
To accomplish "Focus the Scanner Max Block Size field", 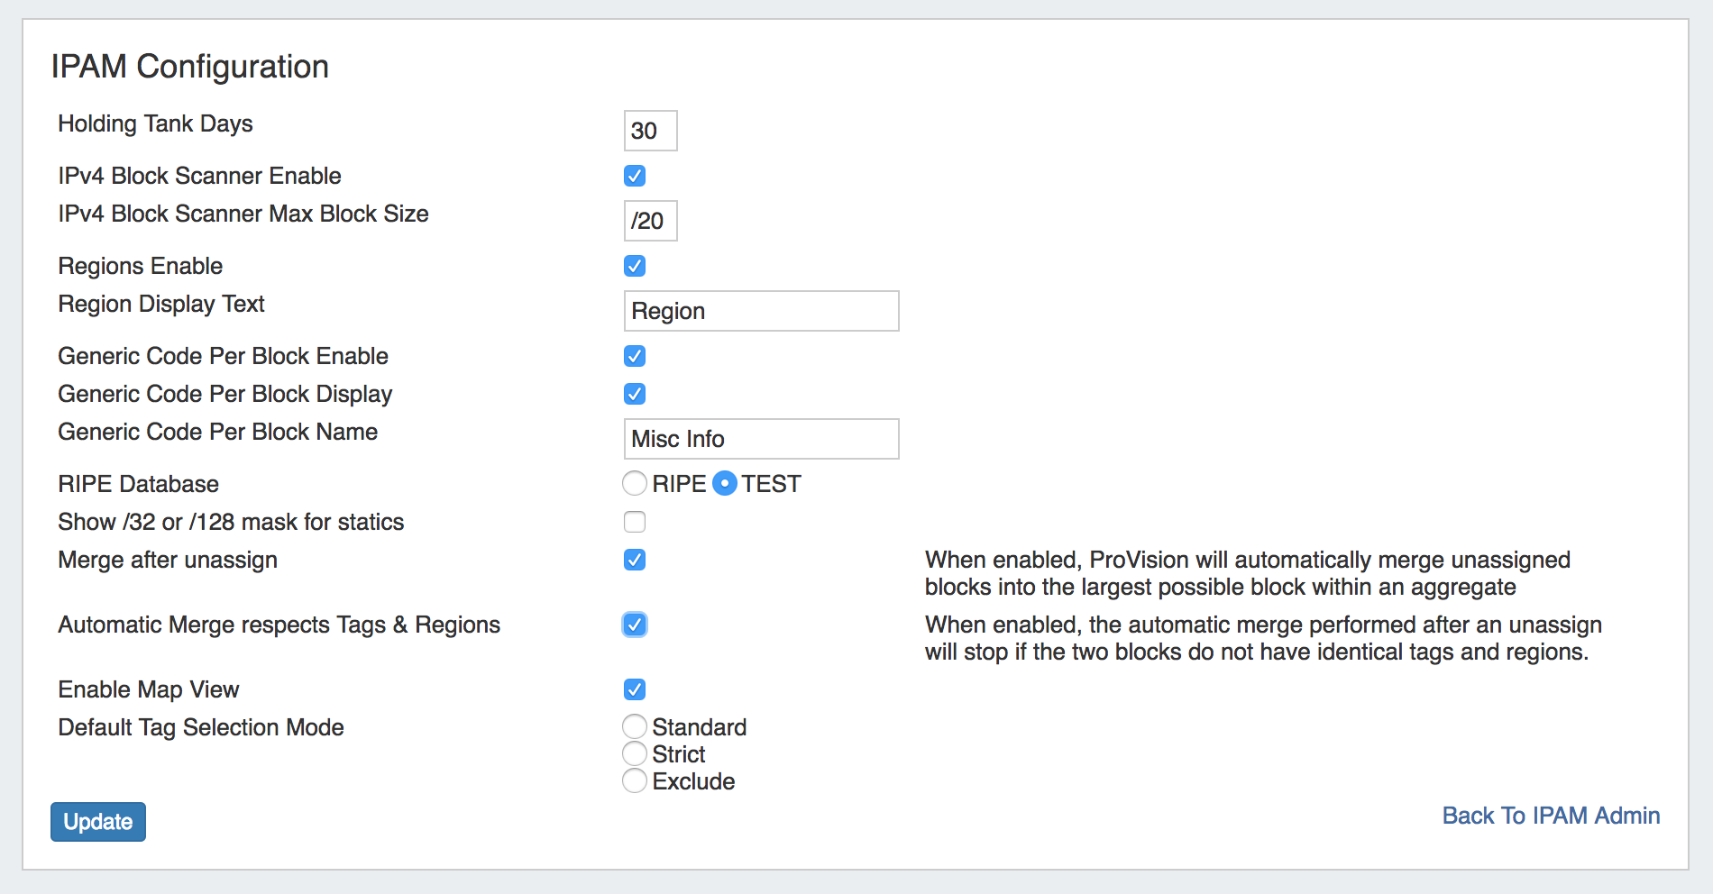I will (650, 221).
